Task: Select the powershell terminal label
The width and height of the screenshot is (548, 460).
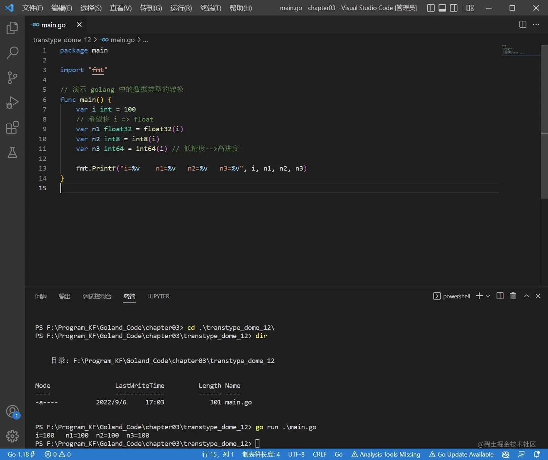Action: (x=452, y=296)
